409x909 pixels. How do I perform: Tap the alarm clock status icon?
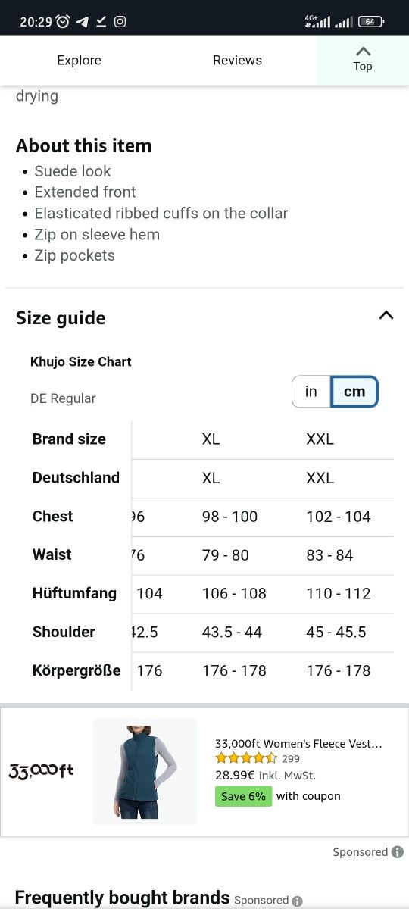coord(63,22)
